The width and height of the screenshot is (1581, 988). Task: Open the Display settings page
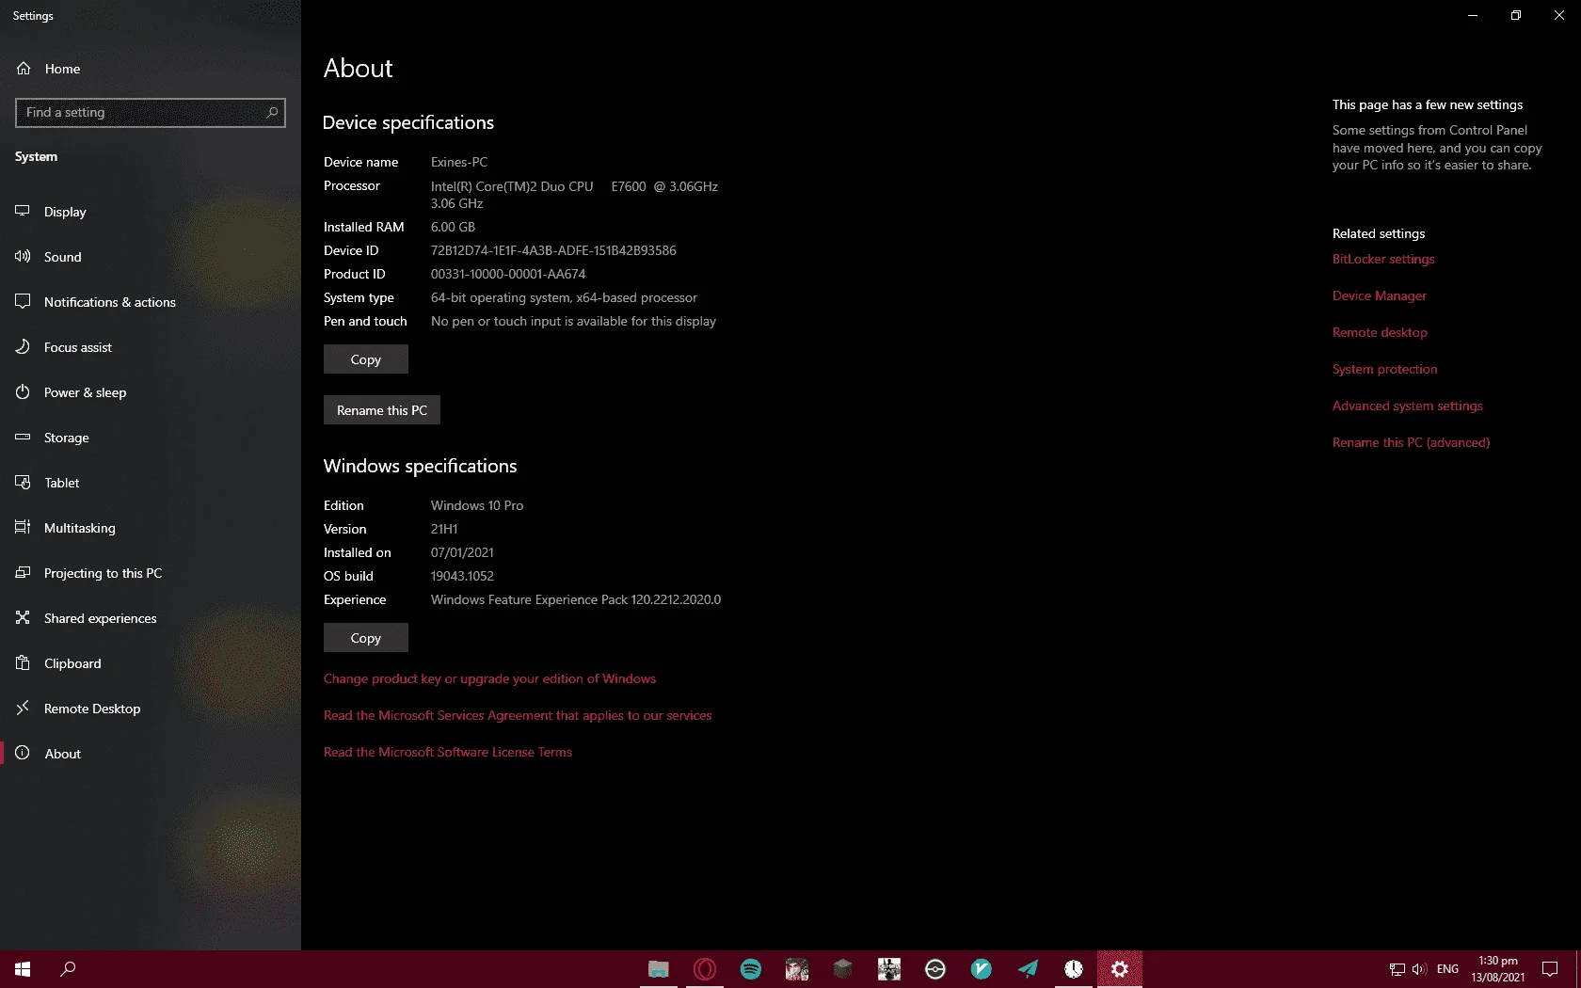[151, 212]
